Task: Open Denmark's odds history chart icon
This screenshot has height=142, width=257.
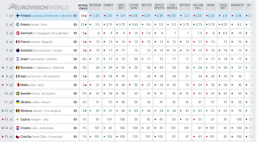Action: click(x=11, y=33)
